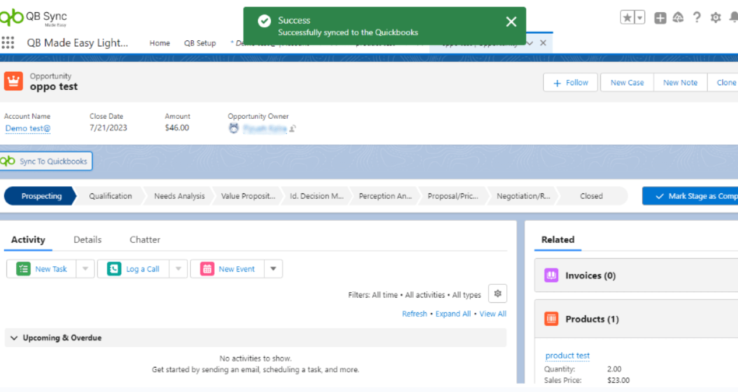
Task: Open the App Launcher grid icon
Action: pos(8,43)
